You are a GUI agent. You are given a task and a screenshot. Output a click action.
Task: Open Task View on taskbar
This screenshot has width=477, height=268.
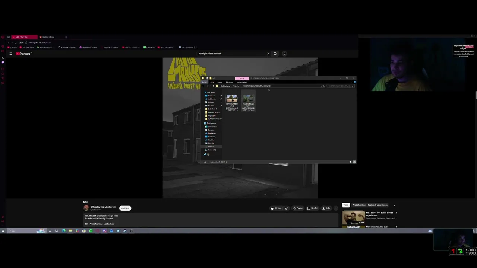pos(56,231)
